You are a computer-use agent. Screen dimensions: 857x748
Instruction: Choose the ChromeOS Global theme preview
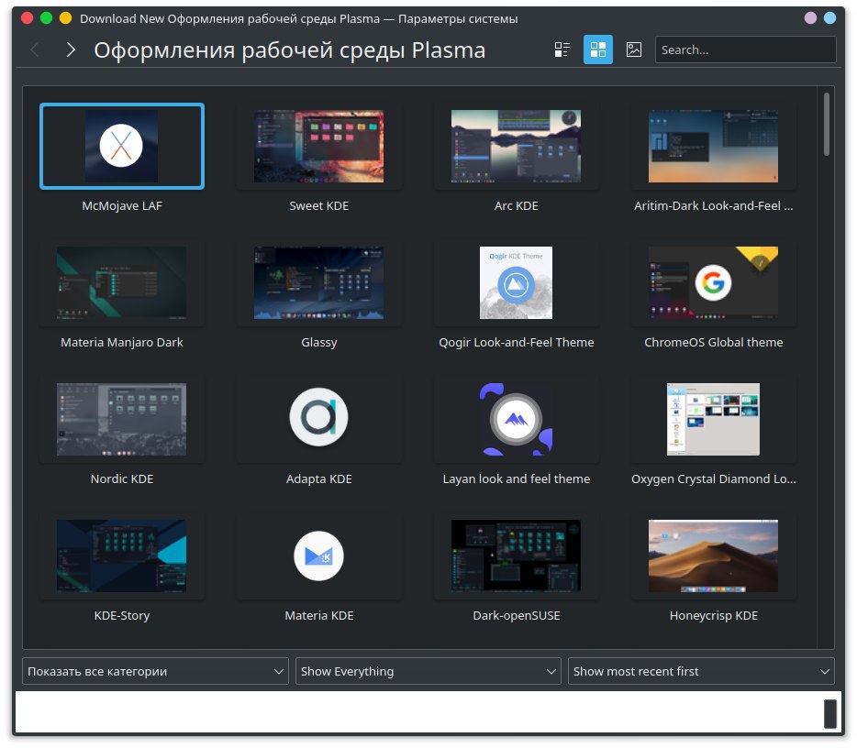pyautogui.click(x=713, y=283)
